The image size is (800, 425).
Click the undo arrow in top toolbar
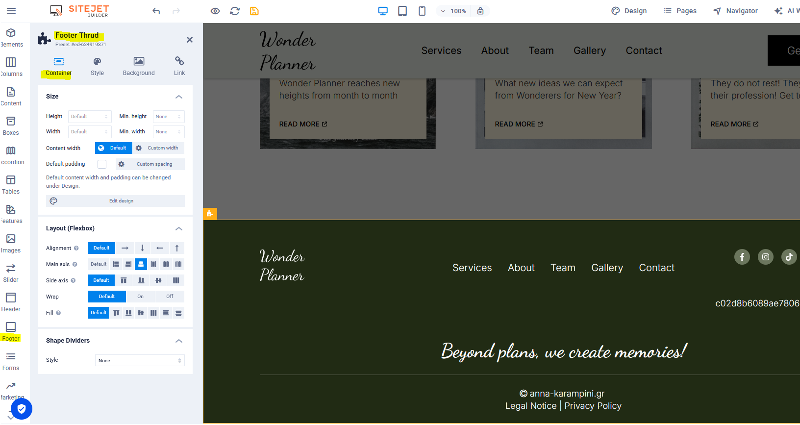click(x=156, y=11)
